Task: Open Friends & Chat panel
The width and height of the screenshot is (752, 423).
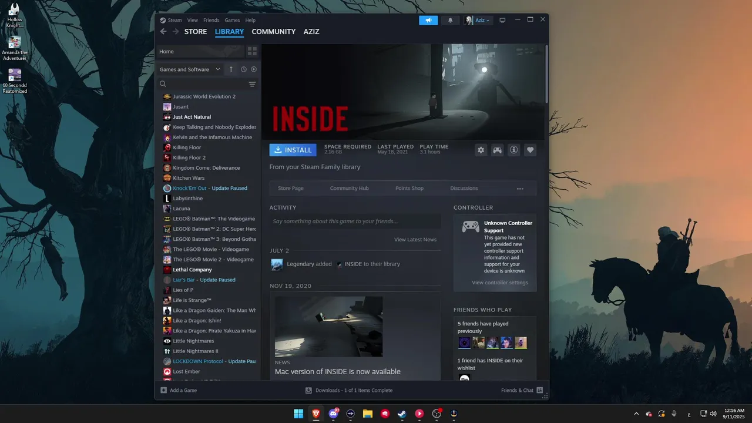Action: click(522, 390)
